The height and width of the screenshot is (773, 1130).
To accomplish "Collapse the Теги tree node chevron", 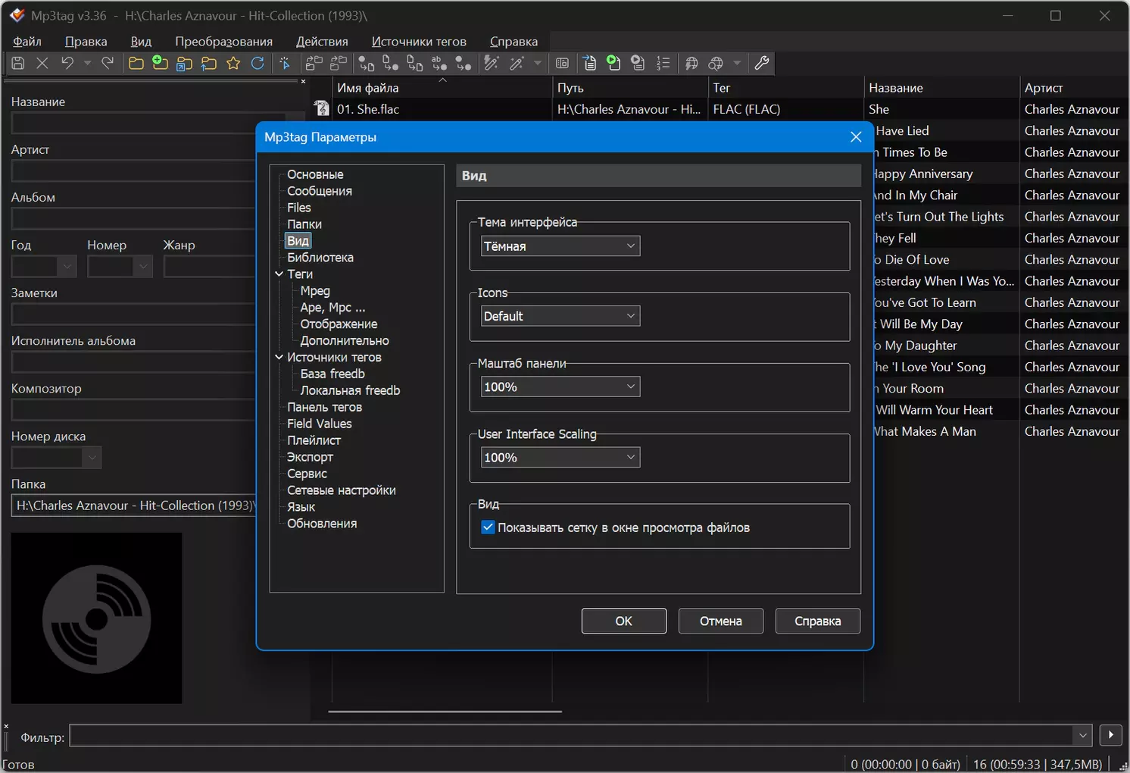I will click(x=279, y=274).
